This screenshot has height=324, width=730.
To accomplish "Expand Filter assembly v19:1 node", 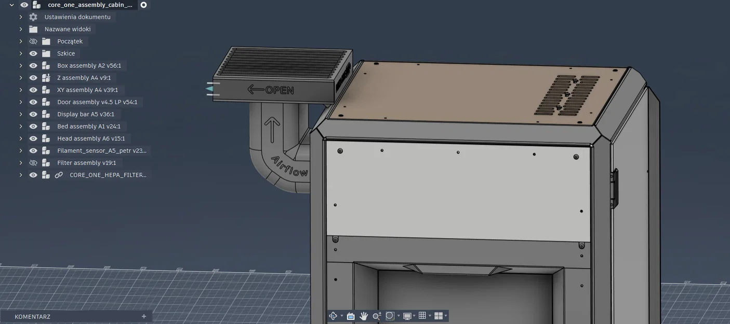I will point(21,163).
